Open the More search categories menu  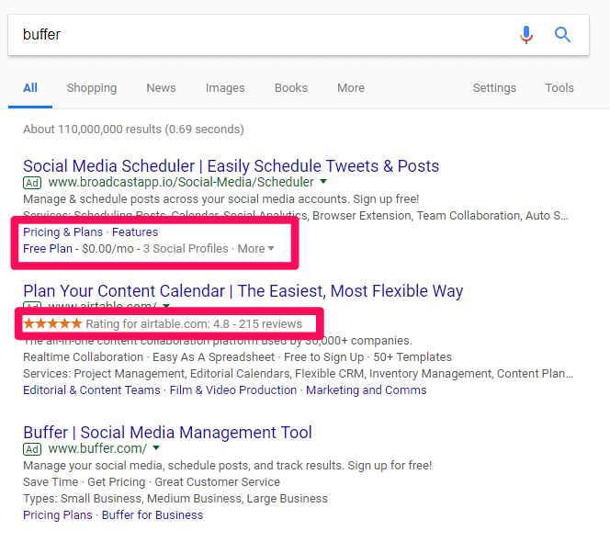click(x=351, y=88)
